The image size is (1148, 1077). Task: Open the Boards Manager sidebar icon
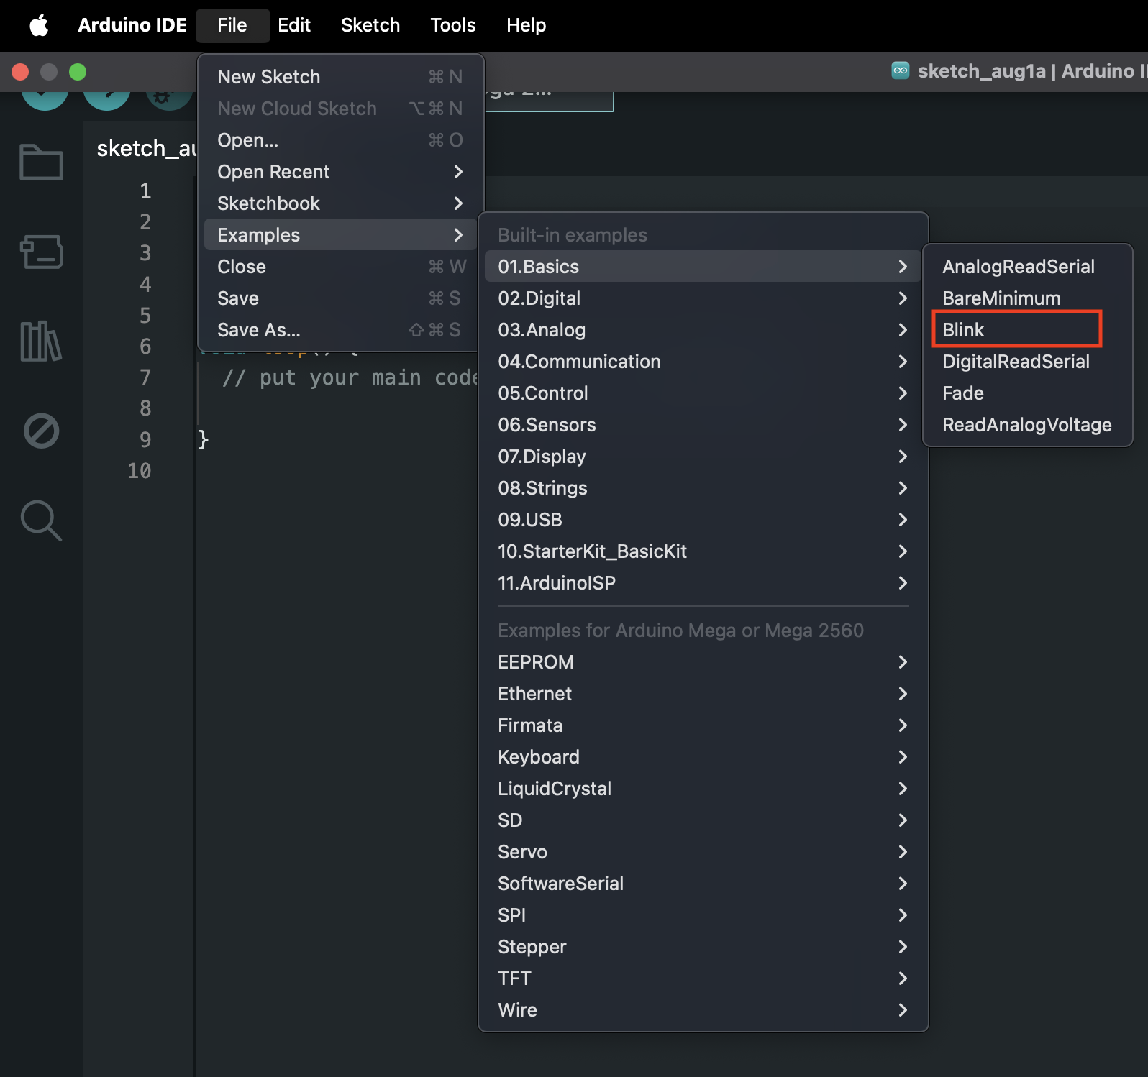41,252
